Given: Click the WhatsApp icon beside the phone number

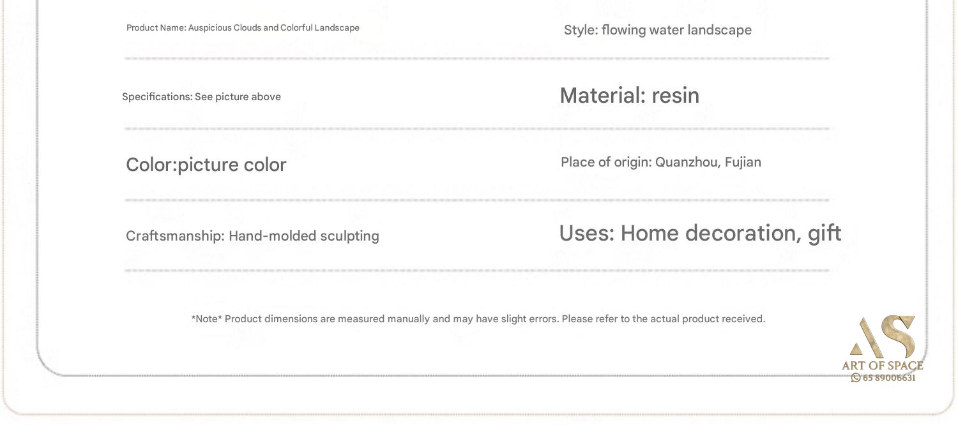Looking at the screenshot, I should pos(855,378).
